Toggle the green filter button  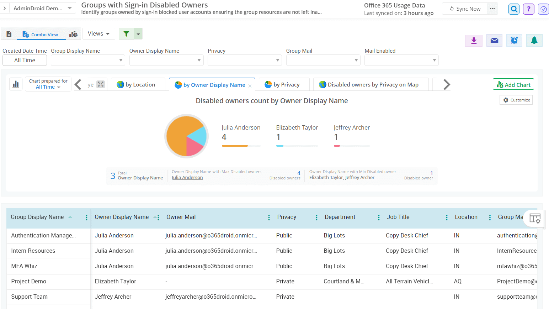(x=126, y=34)
